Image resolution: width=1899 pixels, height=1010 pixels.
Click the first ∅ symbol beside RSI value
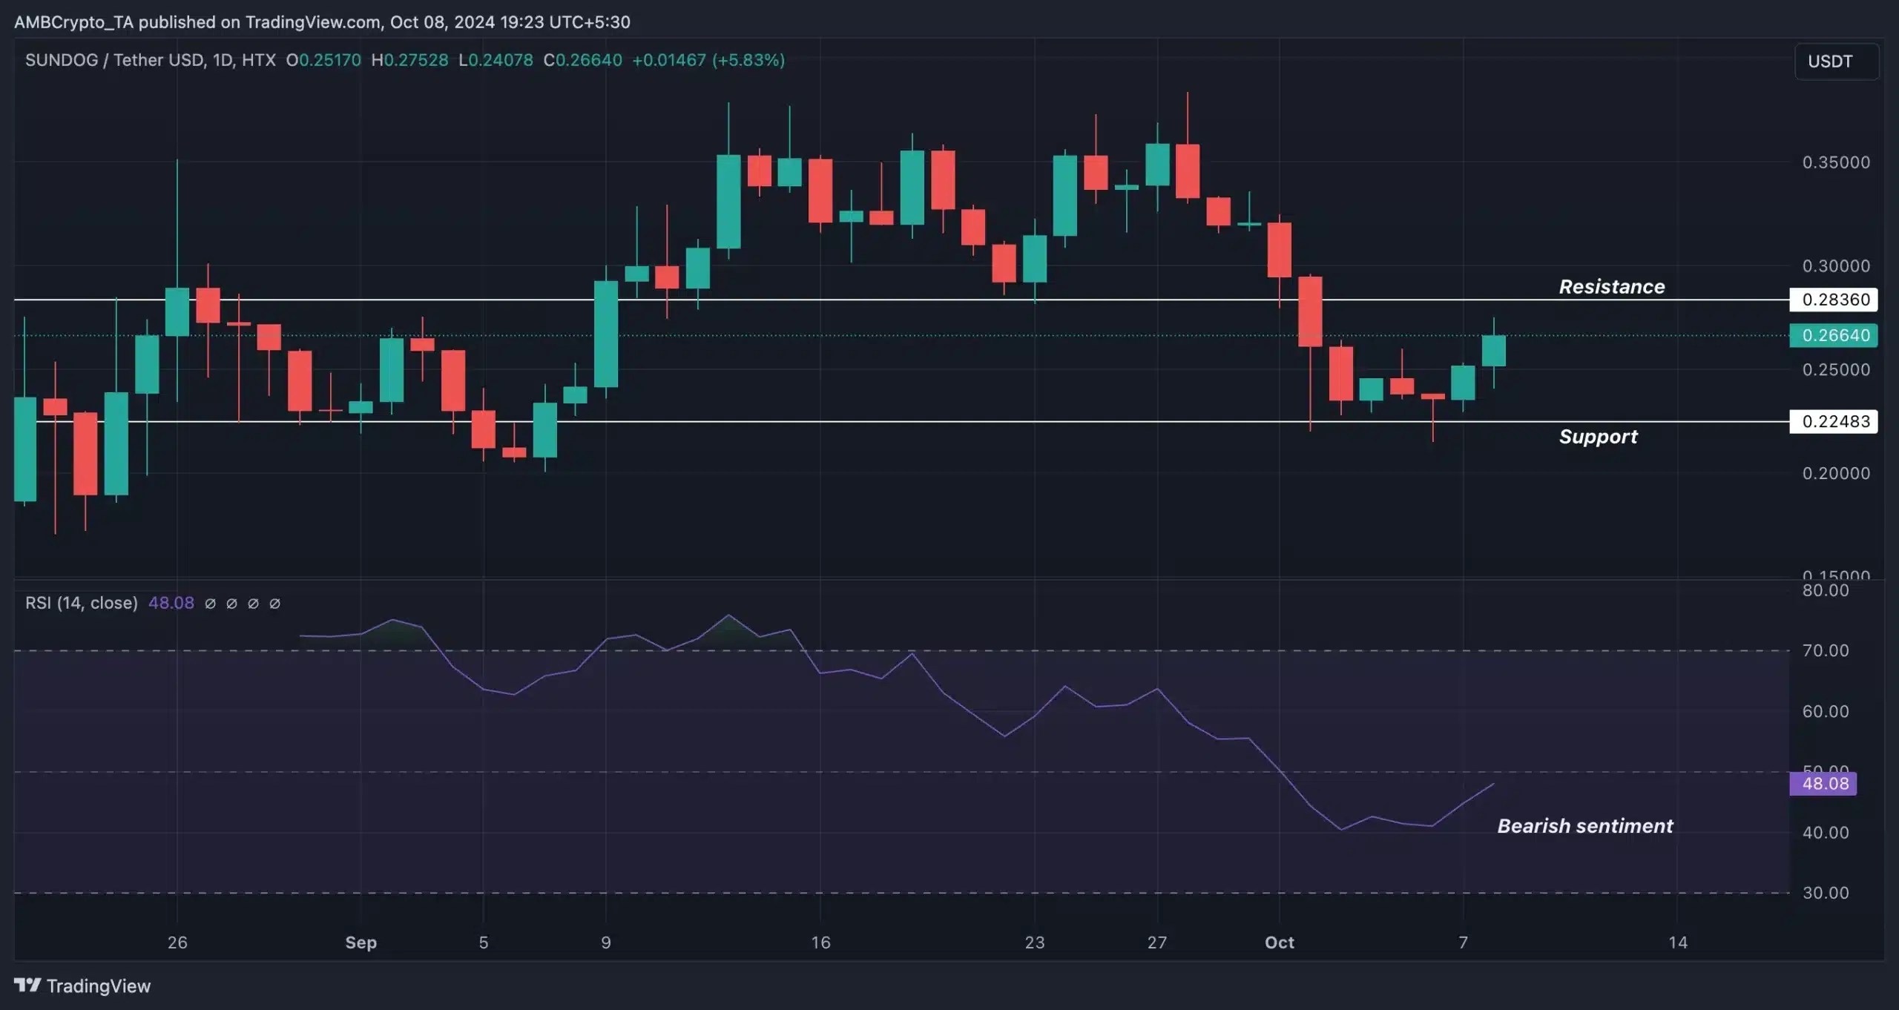point(211,604)
